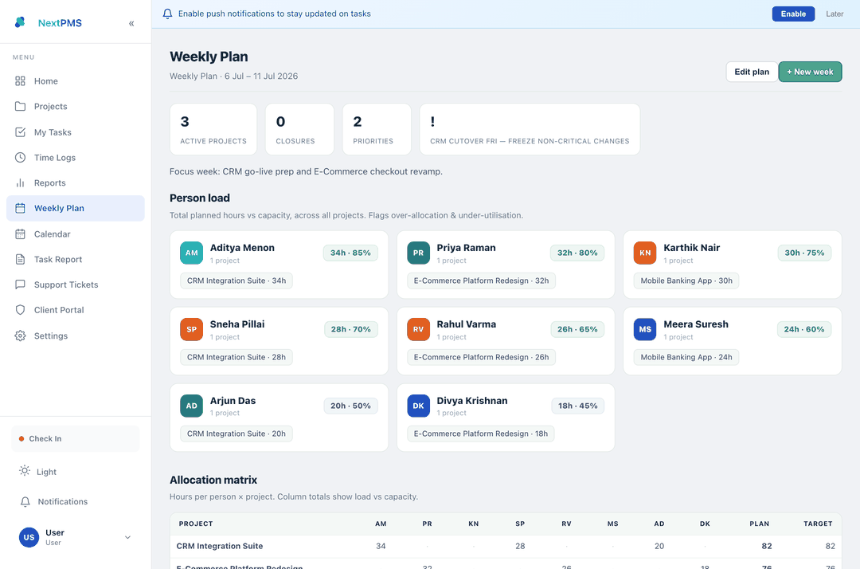Click the CRM cutover alert card

[530, 129]
